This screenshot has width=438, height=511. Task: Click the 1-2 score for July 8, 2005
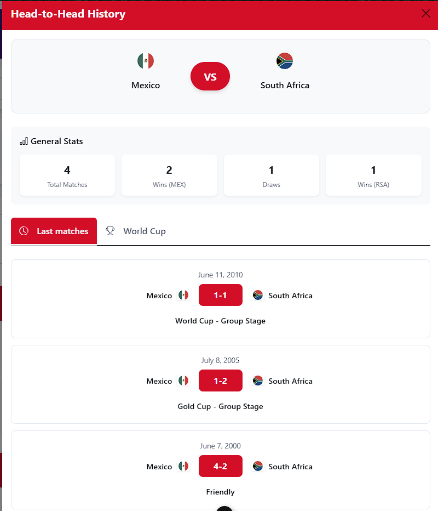(220, 381)
